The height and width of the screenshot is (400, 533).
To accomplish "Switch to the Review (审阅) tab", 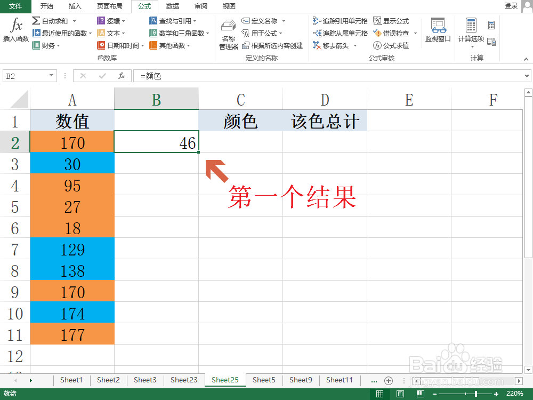I will coord(201,6).
